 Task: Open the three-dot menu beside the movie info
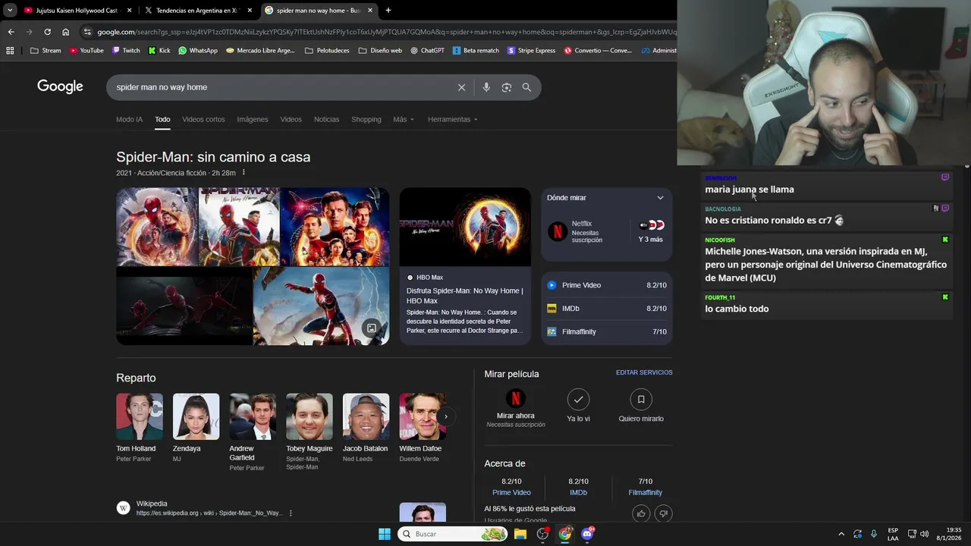click(244, 173)
